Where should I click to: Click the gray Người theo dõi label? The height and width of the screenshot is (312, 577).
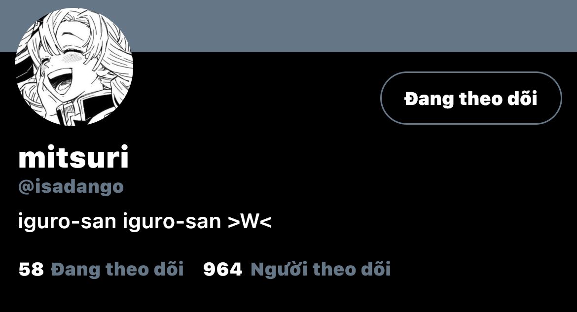click(x=321, y=269)
